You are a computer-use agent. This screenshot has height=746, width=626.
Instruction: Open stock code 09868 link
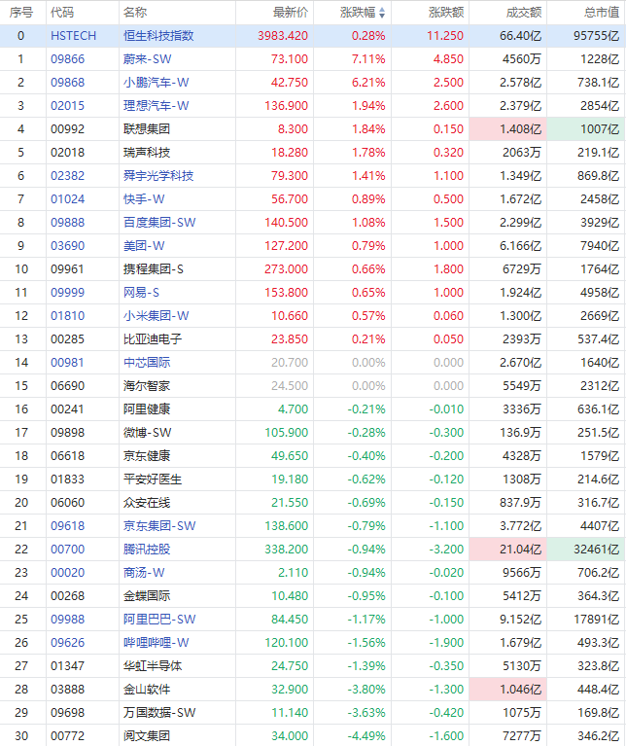[x=67, y=83]
